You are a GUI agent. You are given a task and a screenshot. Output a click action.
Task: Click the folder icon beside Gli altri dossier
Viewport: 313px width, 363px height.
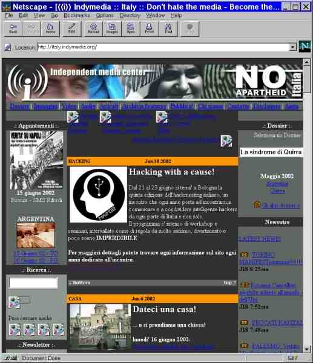click(x=257, y=204)
